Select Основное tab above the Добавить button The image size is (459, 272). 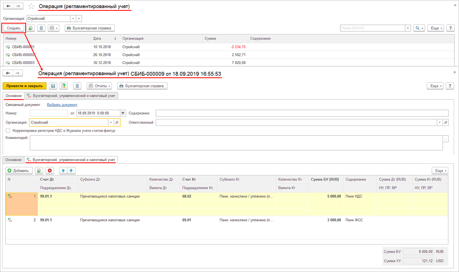click(13, 160)
